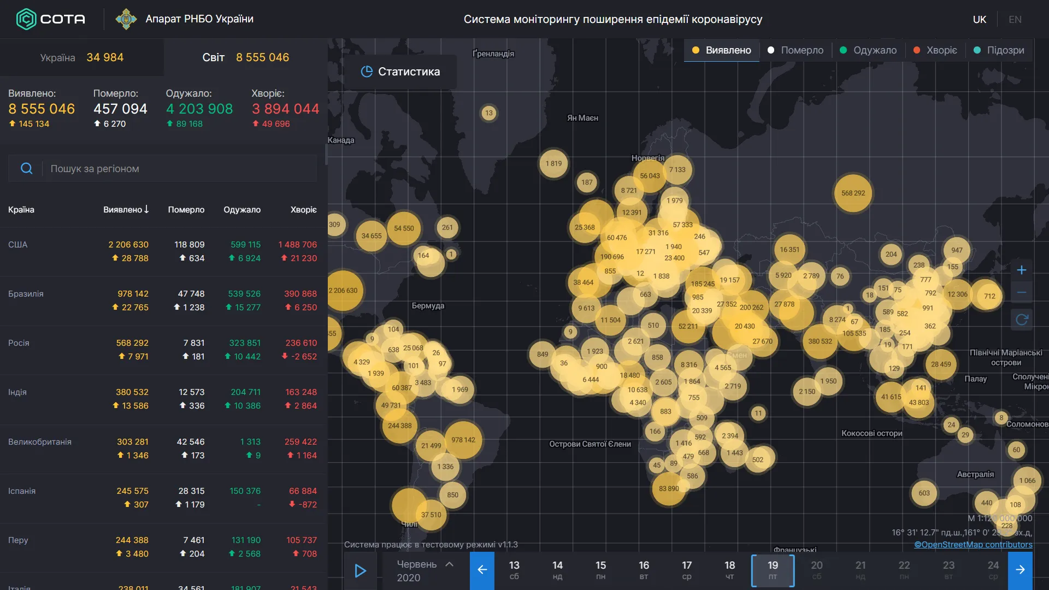1049x590 pixels.
Task: Go to previous dates with left arrow
Action: click(482, 570)
